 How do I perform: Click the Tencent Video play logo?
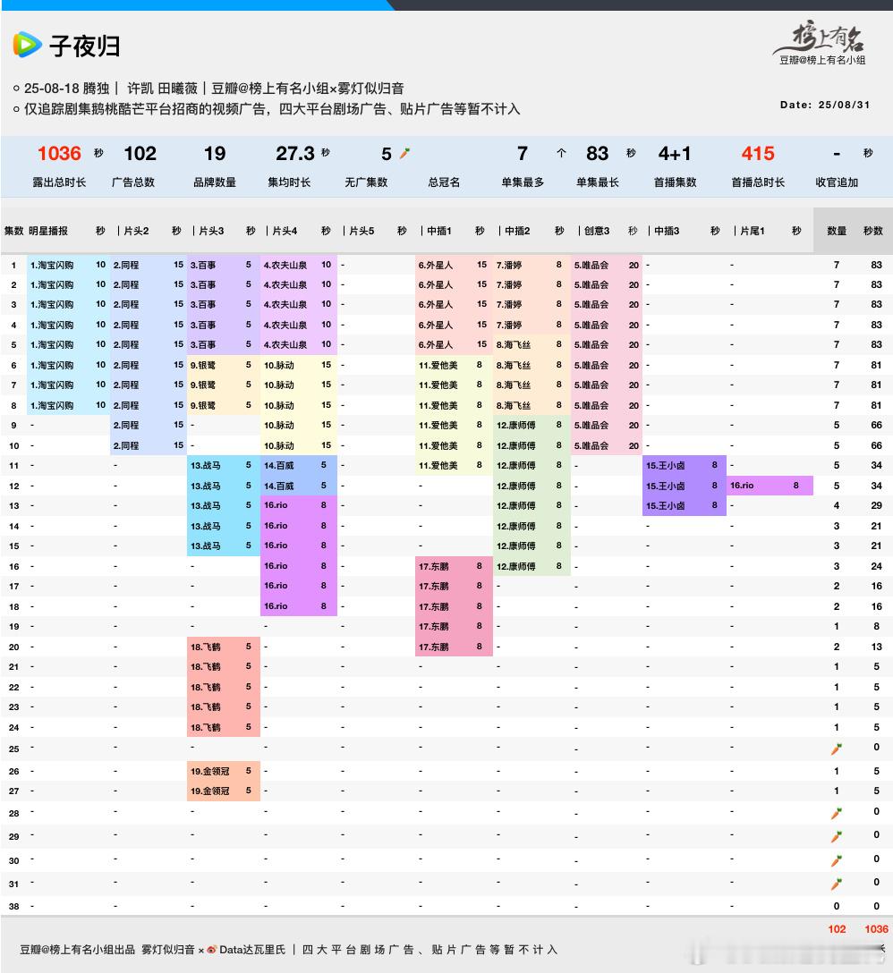(x=28, y=46)
